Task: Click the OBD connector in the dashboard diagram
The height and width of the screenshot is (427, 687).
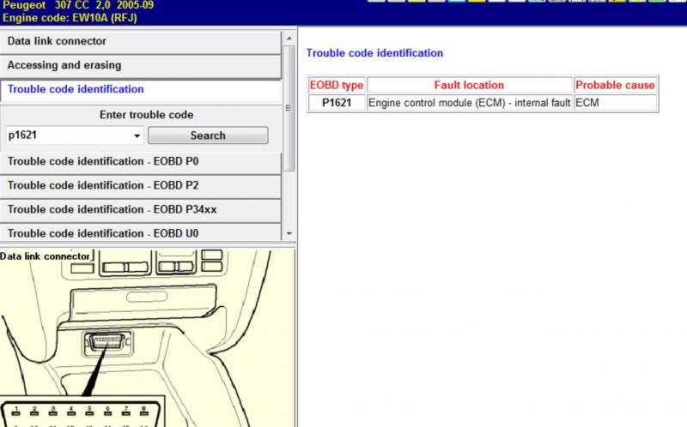Action: pos(107,342)
